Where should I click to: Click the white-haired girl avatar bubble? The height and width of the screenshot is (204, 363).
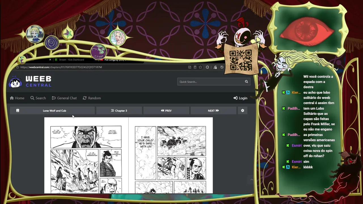pos(117,38)
